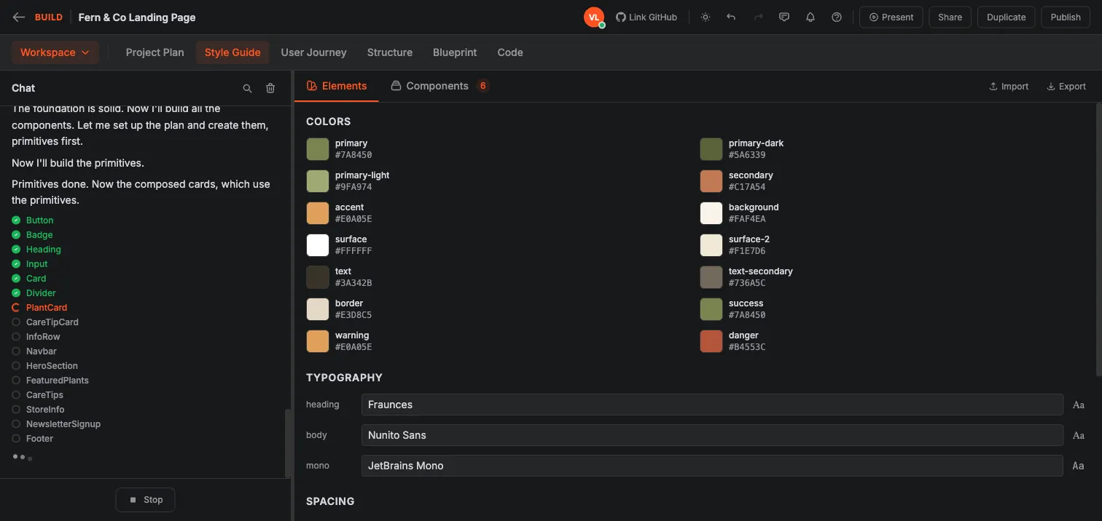Click the heading font field Fraunces
The image size is (1102, 521).
click(712, 405)
